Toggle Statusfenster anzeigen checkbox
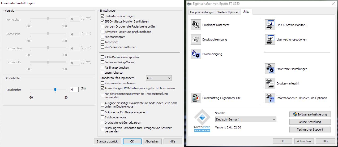The height and width of the screenshot is (147, 338). [x=102, y=16]
